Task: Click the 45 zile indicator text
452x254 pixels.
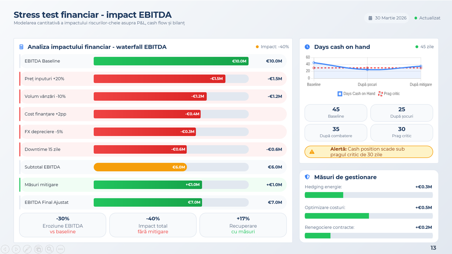Action: [x=427, y=47]
